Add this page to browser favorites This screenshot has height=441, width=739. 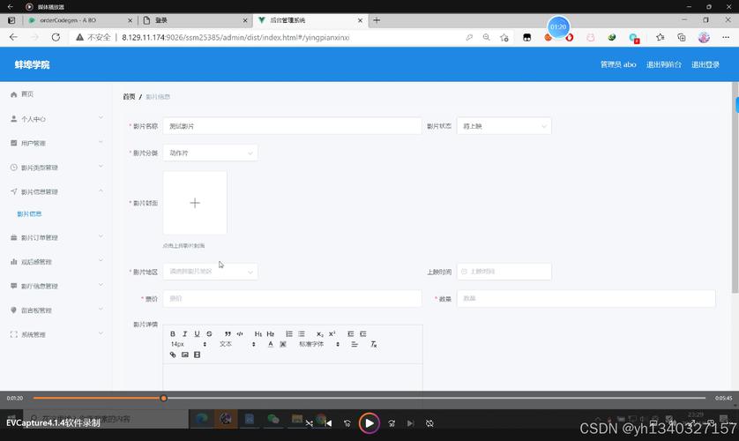click(504, 37)
